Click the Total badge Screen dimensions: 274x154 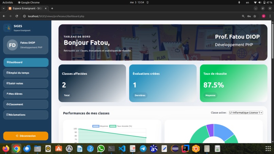click(67, 95)
